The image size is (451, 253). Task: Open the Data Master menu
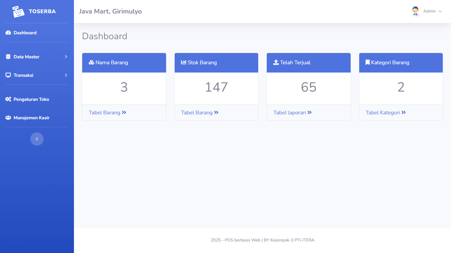37,57
